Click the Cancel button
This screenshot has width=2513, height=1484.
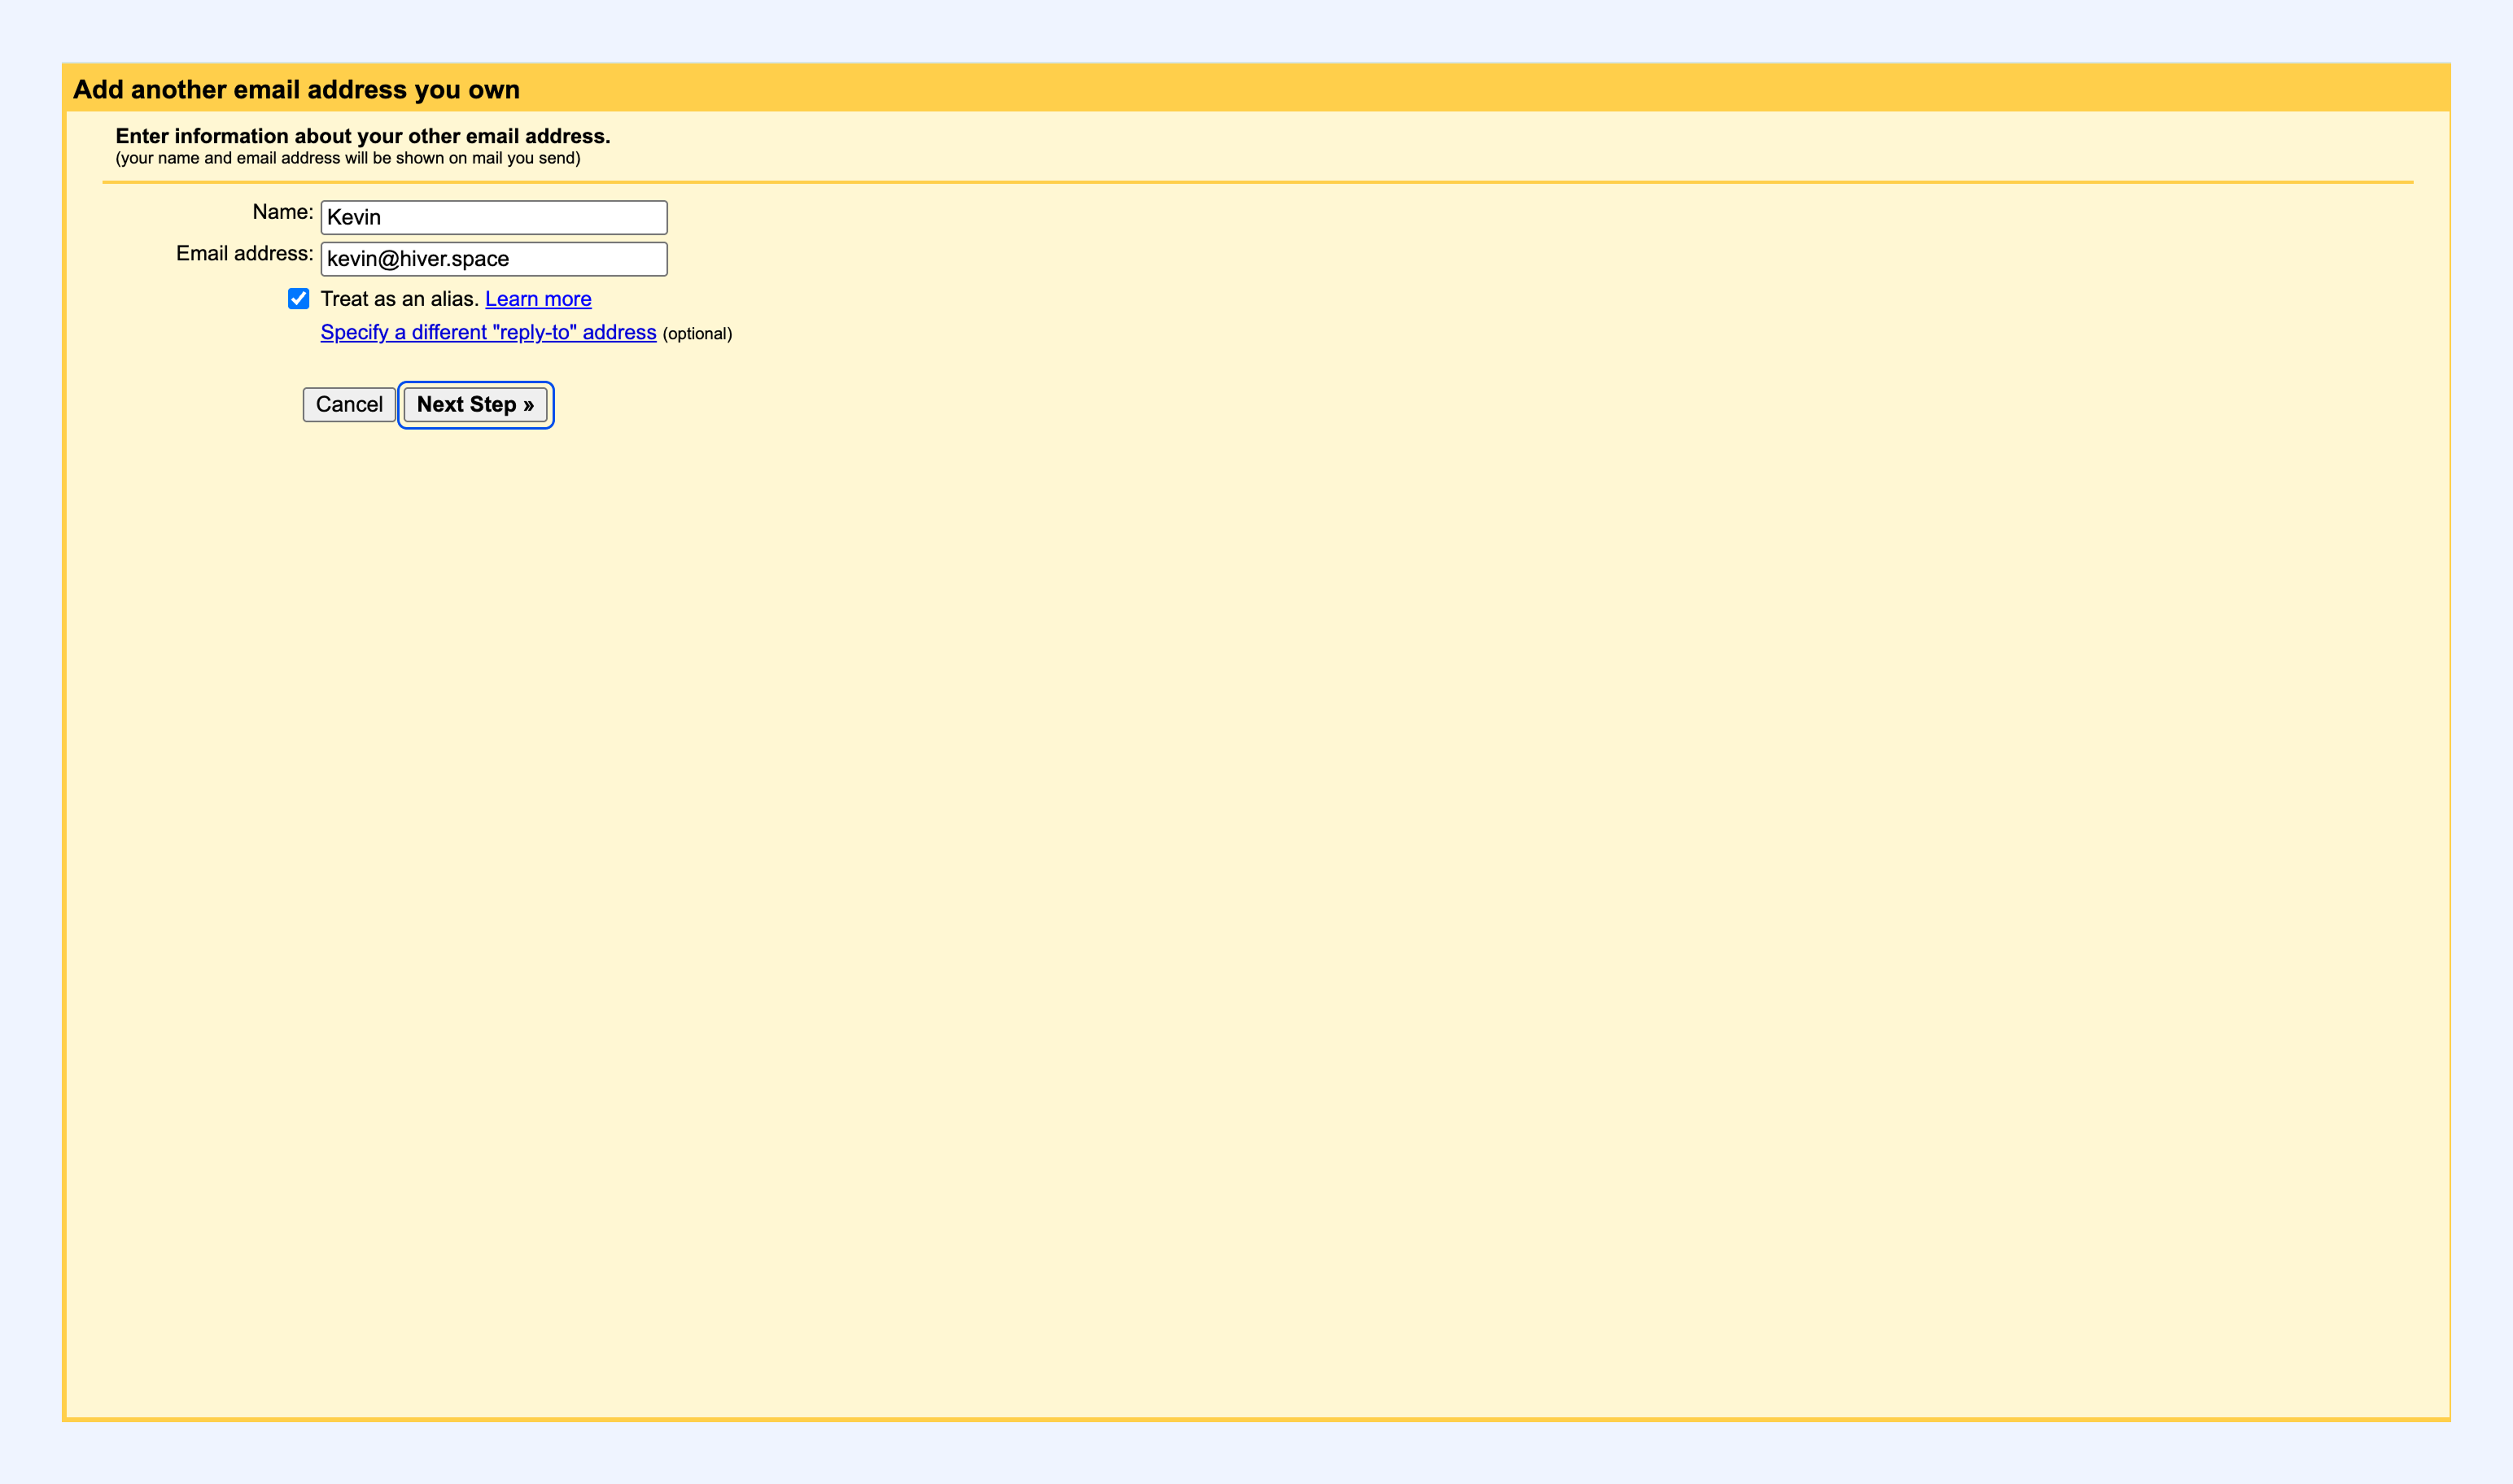[349, 404]
